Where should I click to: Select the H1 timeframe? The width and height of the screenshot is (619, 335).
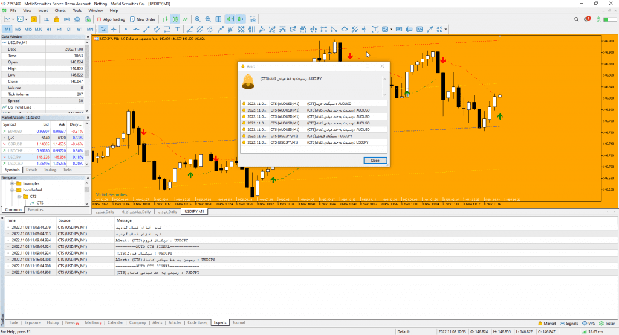[x=49, y=29]
